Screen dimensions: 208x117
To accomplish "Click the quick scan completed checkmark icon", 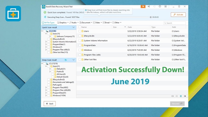I will coord(45,12).
